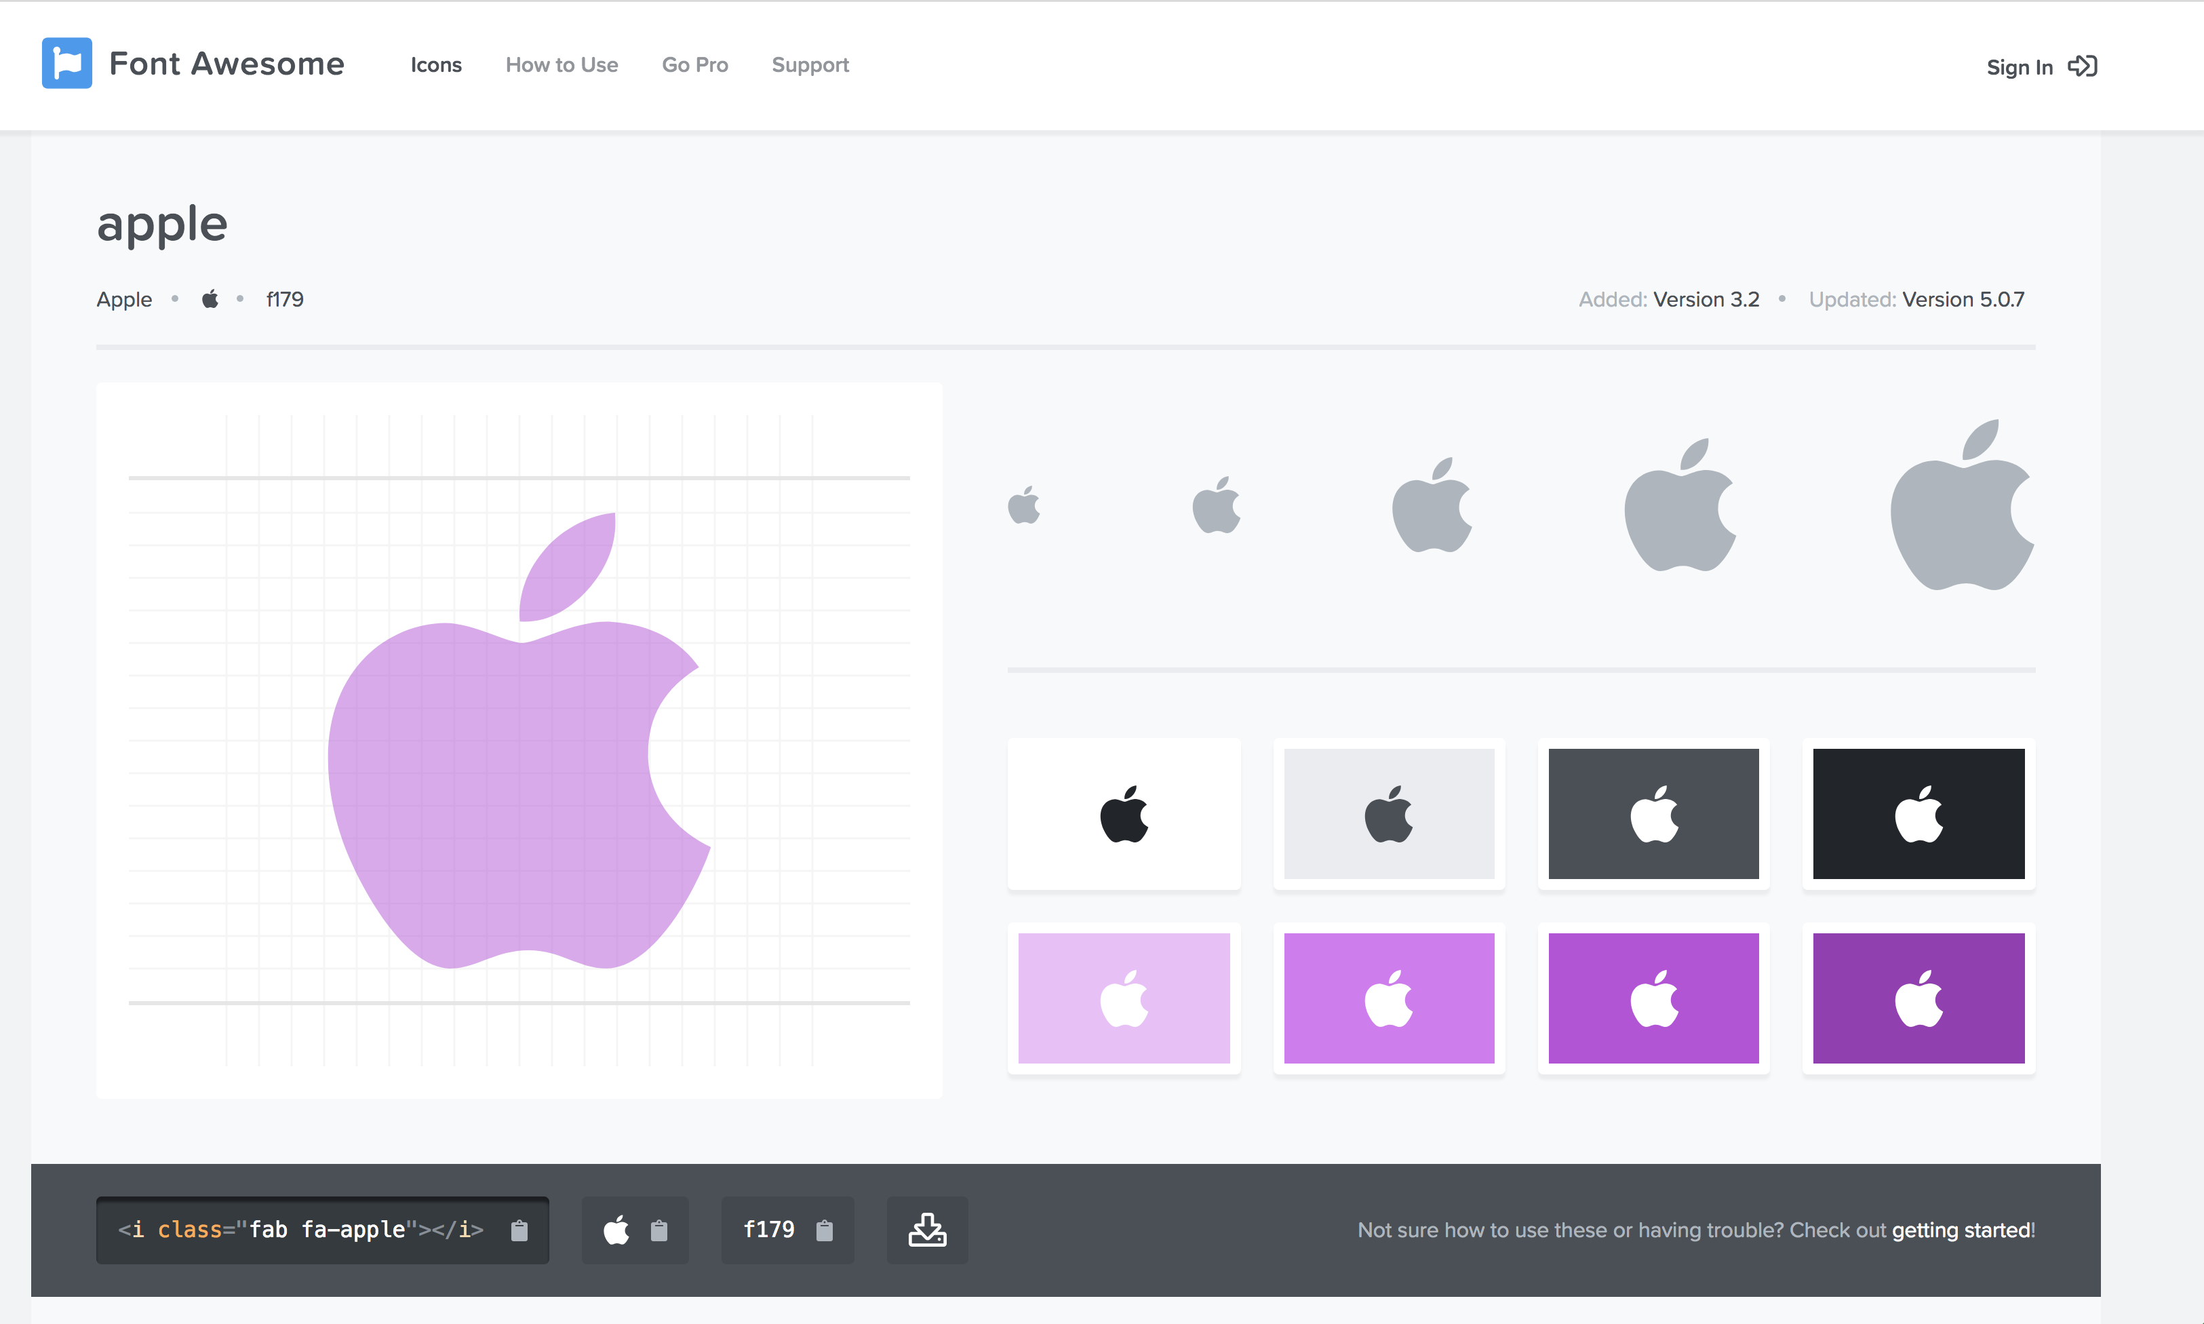Click the apple glyph in bottom bar
This screenshot has height=1324, width=2204.
[x=616, y=1230]
